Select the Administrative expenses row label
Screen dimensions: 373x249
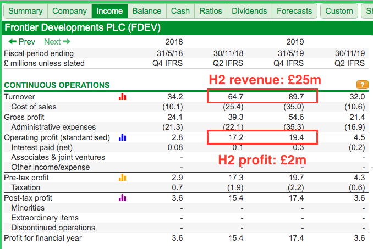[53, 127]
